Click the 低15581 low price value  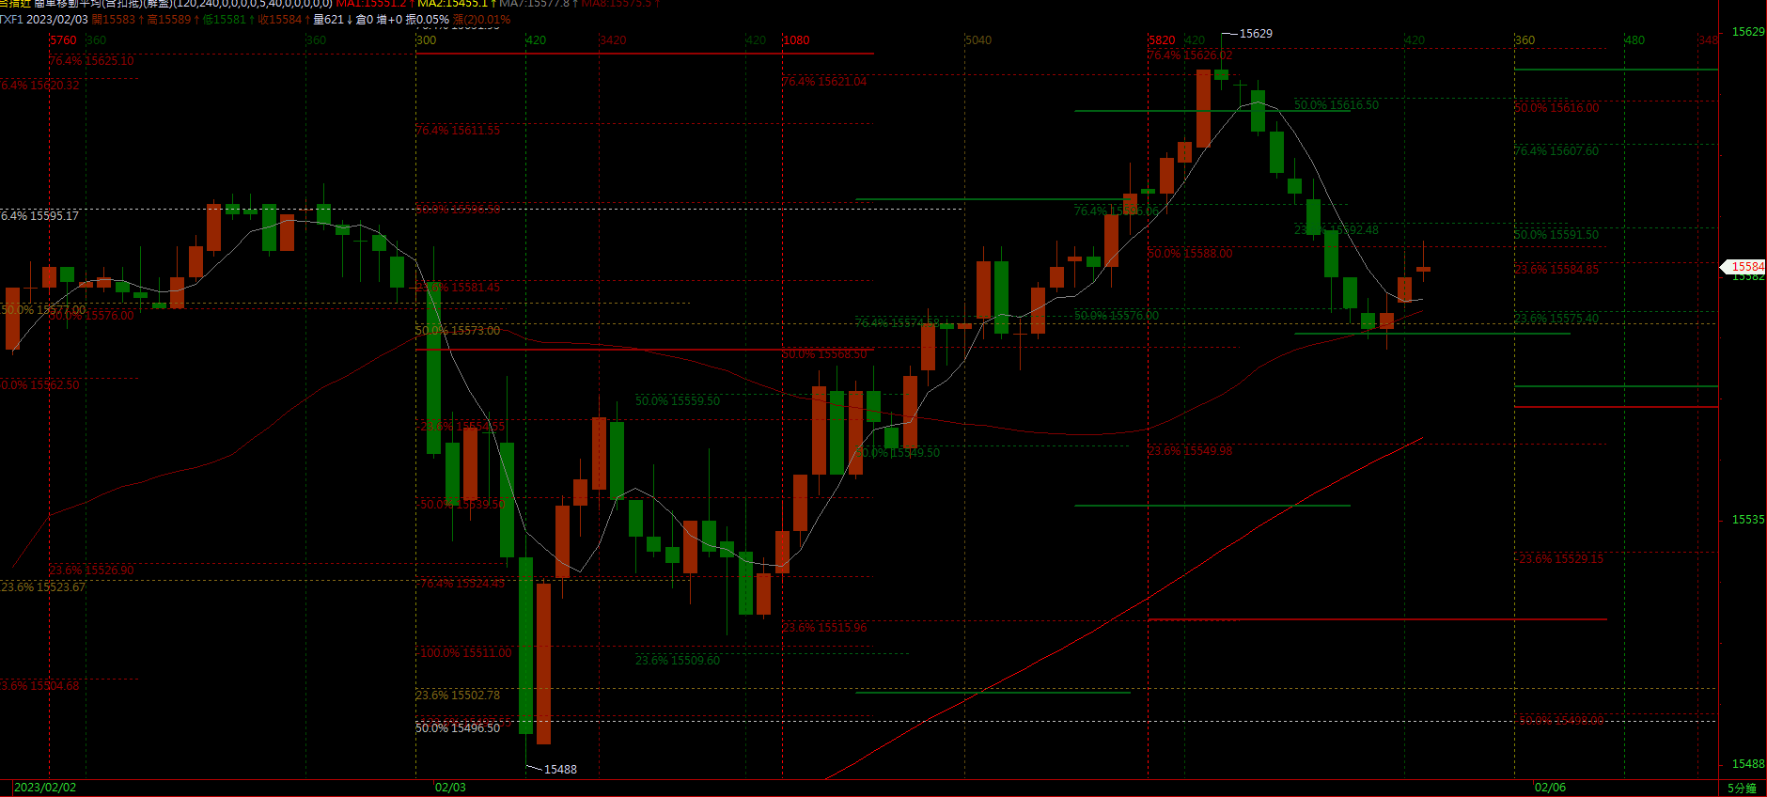click(225, 19)
